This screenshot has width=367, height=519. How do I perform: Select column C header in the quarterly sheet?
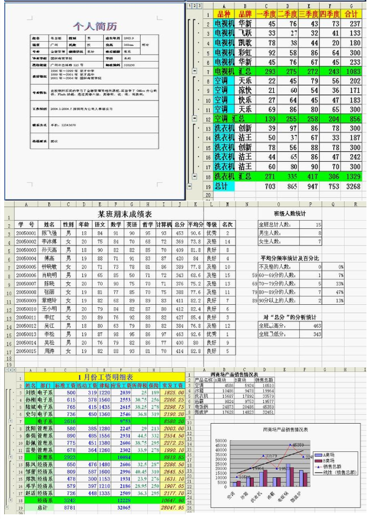(x=267, y=6)
